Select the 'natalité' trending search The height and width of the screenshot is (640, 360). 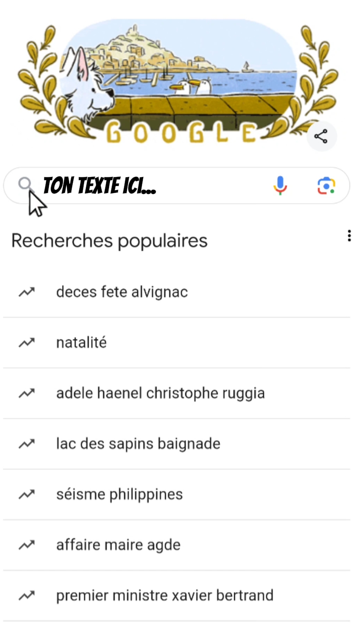[x=81, y=342]
